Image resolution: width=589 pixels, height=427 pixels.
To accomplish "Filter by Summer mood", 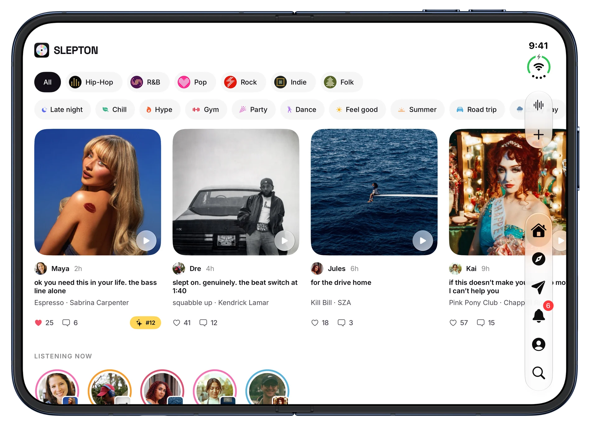I will [x=418, y=110].
